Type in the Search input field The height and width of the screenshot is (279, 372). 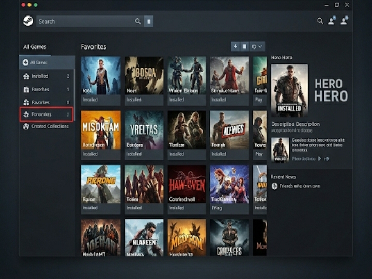85,21
